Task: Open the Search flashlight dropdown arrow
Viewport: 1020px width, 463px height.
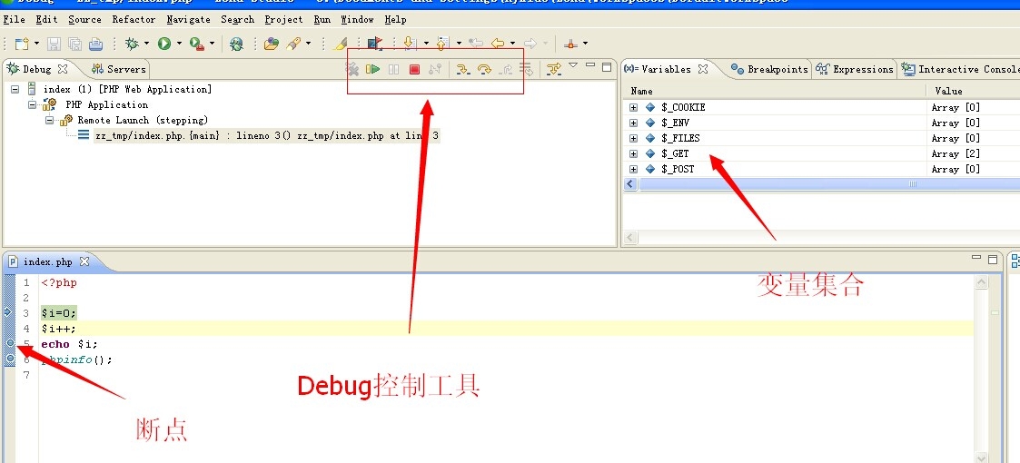Action: (x=308, y=44)
